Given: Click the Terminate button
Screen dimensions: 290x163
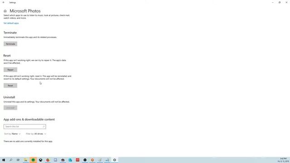Looking at the screenshot, I should (x=10, y=44).
